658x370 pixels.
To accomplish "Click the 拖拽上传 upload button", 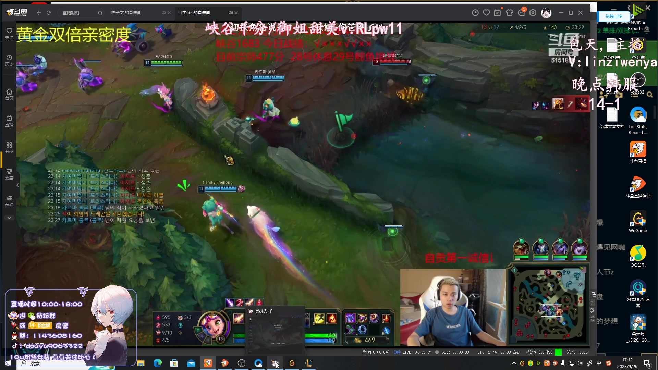I will click(x=613, y=16).
